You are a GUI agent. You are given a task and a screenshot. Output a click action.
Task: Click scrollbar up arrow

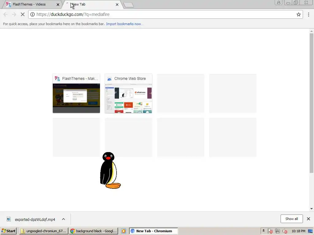tap(312, 31)
